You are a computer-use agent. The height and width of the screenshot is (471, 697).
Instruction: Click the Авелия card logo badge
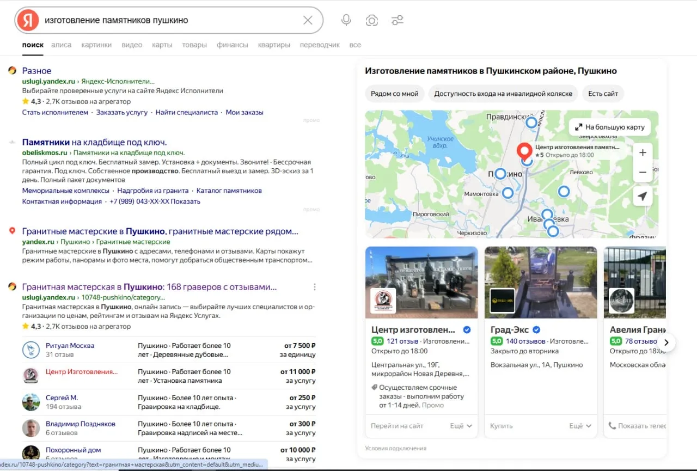(621, 301)
